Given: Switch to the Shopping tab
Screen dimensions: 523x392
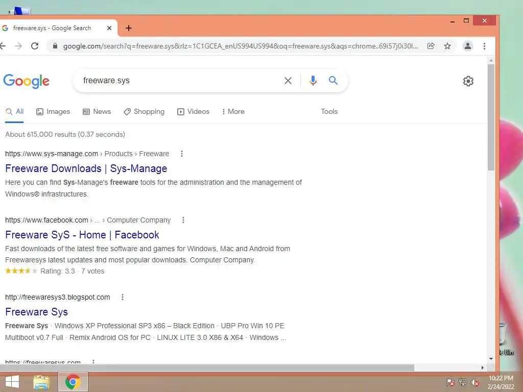Looking at the screenshot, I should (144, 112).
